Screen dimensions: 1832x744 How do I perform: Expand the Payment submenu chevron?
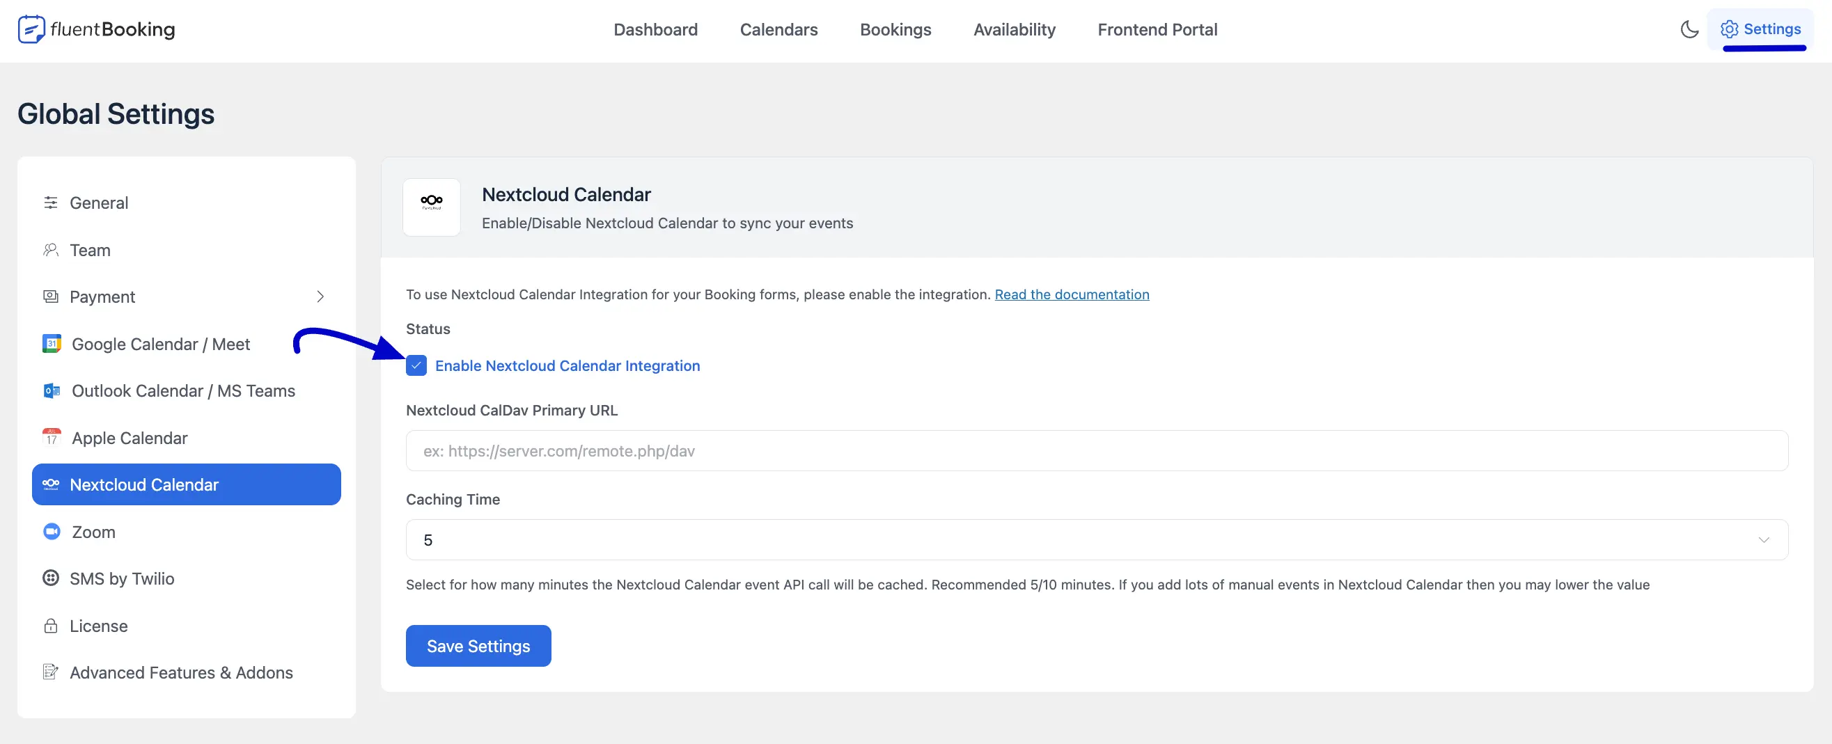(320, 296)
